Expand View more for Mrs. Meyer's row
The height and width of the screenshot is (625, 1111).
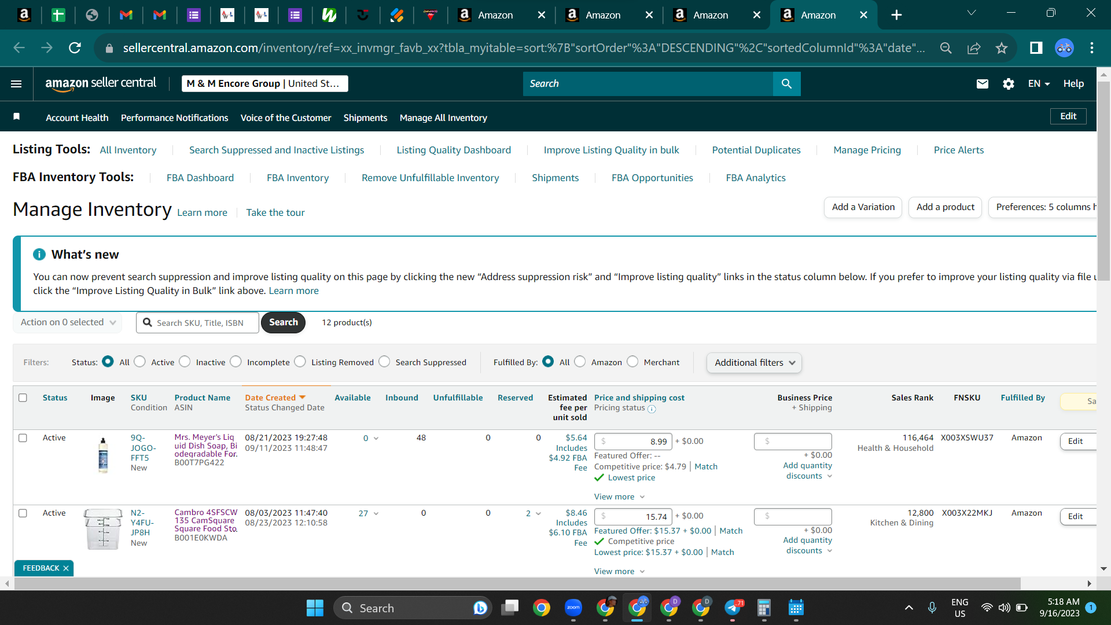pyautogui.click(x=619, y=497)
